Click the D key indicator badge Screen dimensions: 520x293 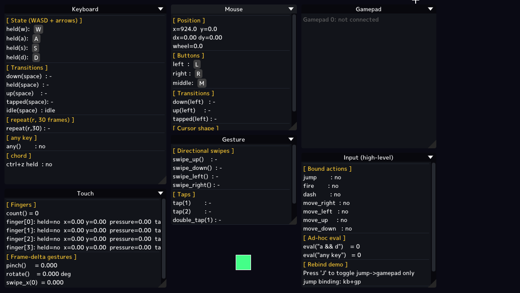coord(36,58)
